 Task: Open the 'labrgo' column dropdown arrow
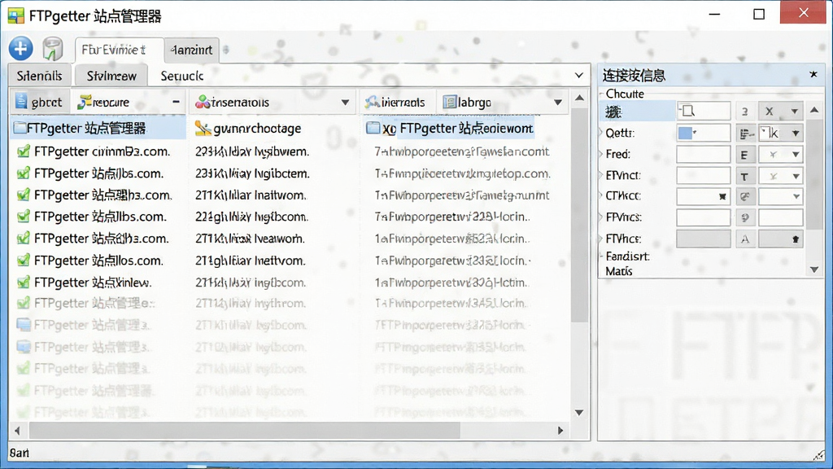pos(558,102)
